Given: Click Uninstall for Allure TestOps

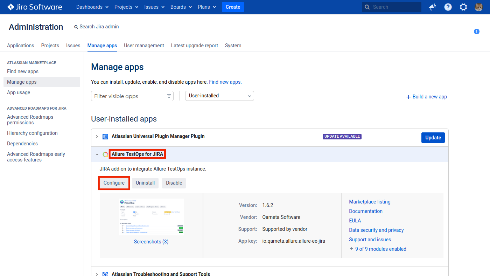Looking at the screenshot, I should click(x=145, y=183).
